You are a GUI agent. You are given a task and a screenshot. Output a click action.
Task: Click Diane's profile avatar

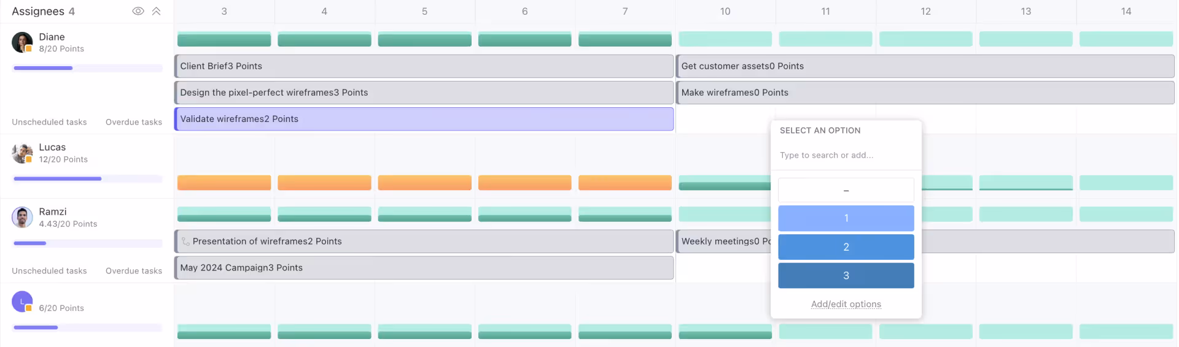[22, 42]
